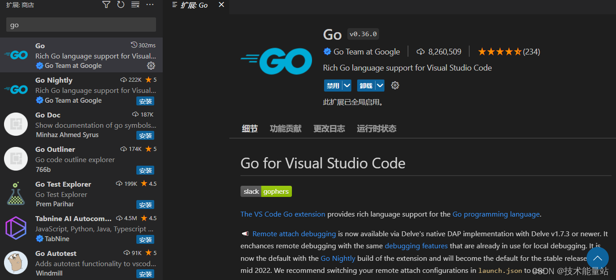The image size is (616, 280).
Task: Select the 'Go Autotest' extension title
Action: pyautogui.click(x=56, y=253)
